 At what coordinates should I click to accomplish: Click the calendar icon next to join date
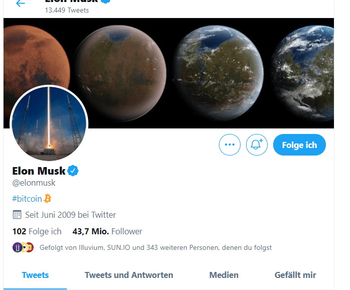point(17,215)
